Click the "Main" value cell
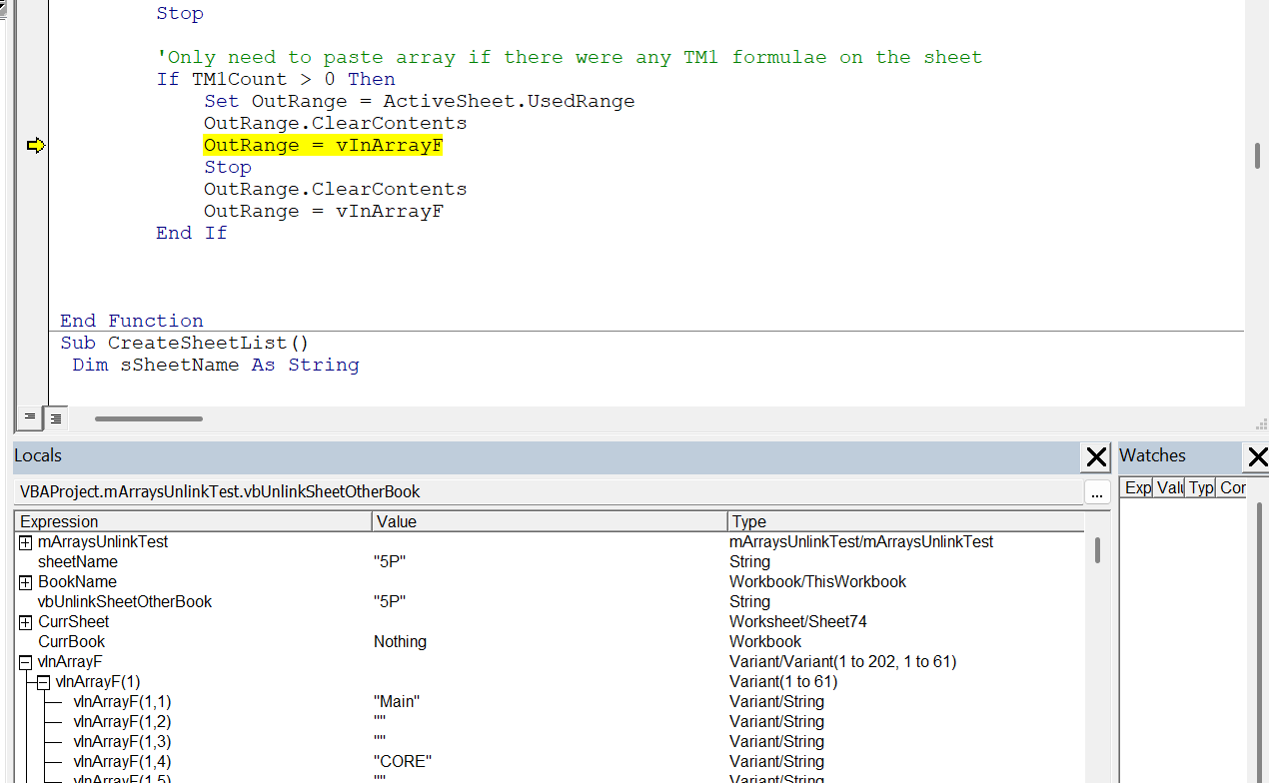 click(397, 702)
